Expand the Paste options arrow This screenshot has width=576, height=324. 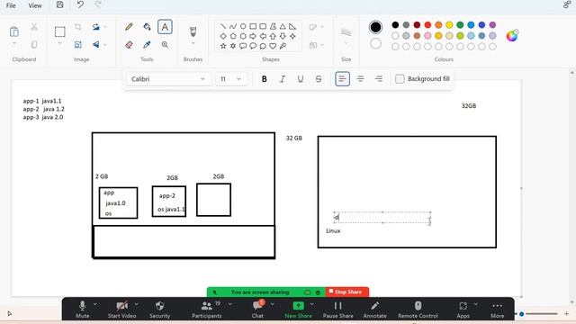click(x=14, y=44)
